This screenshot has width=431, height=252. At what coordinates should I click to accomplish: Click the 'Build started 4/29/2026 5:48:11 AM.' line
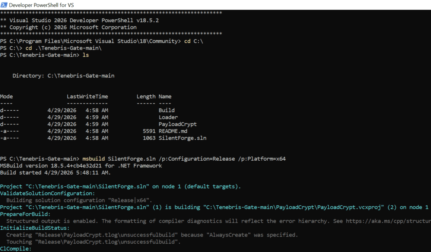[56, 172]
